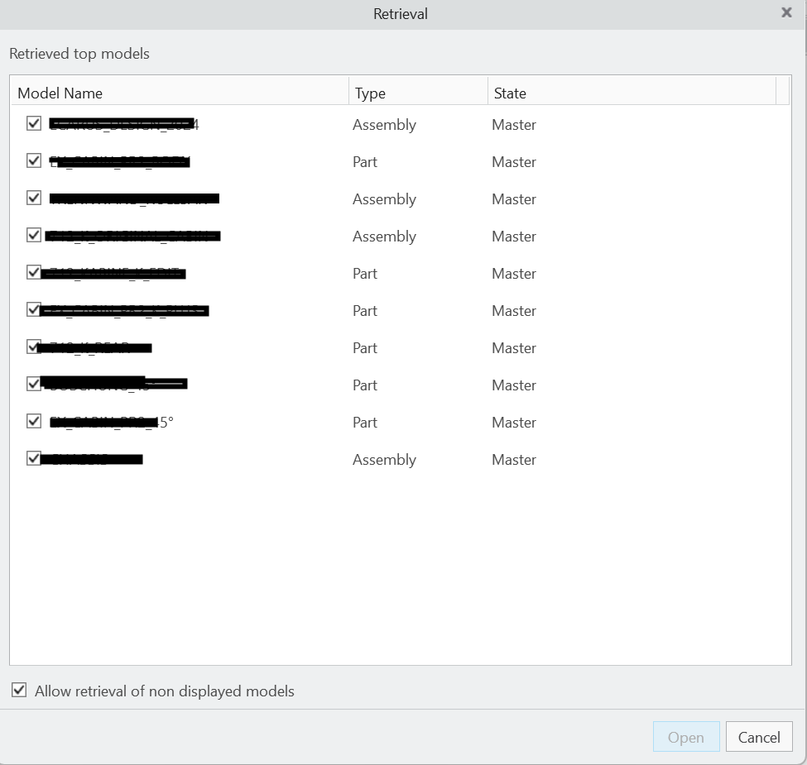
Task: Sort the list by Model Name
Action: tap(60, 93)
